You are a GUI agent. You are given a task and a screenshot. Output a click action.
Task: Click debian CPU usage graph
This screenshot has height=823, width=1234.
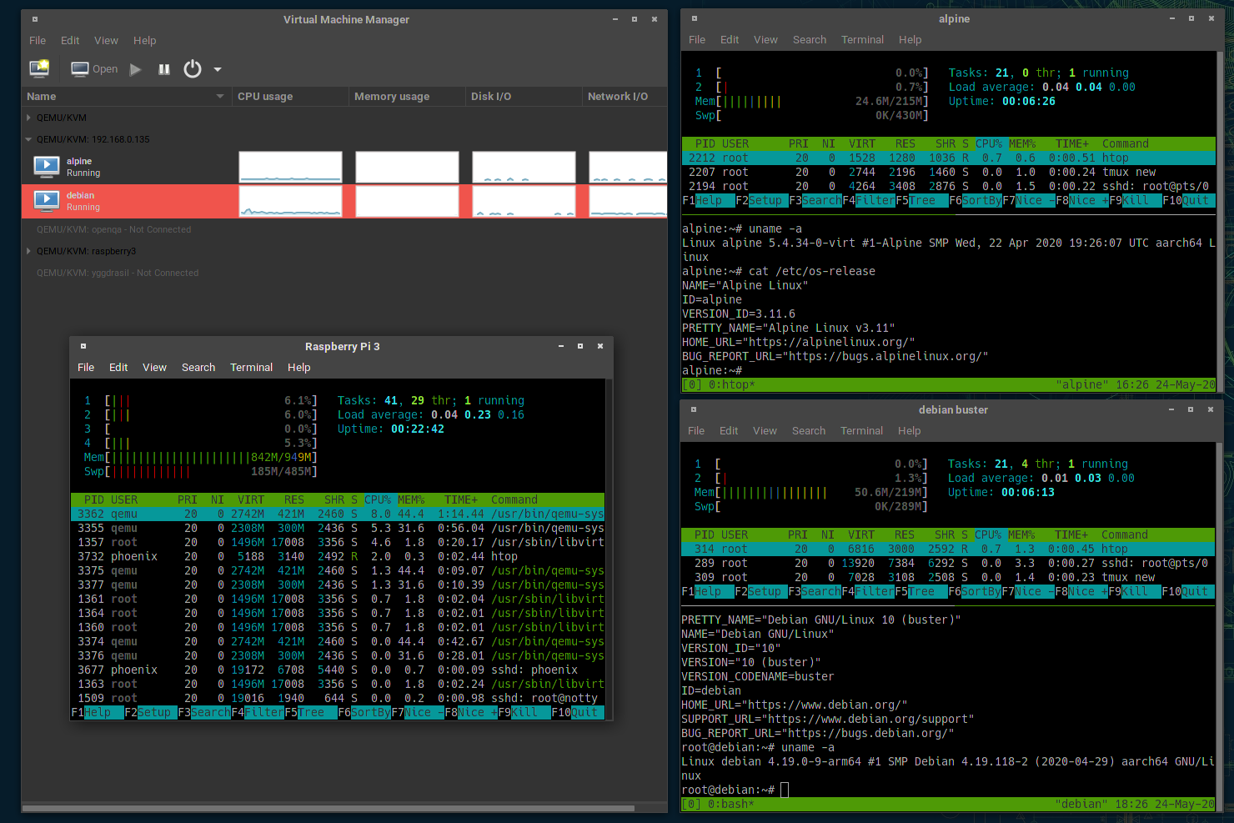[290, 201]
